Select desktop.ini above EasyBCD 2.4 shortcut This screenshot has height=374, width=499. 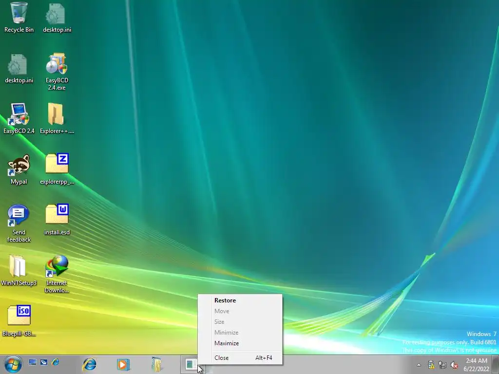click(19, 68)
